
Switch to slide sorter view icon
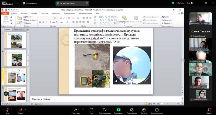coord(149,104)
